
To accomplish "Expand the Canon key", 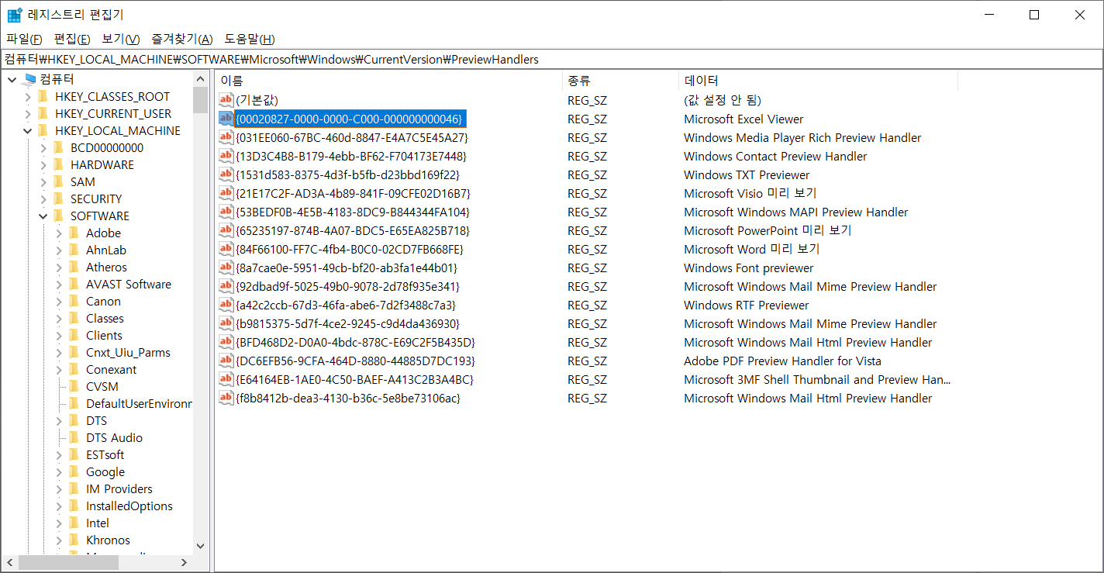I will (x=59, y=301).
